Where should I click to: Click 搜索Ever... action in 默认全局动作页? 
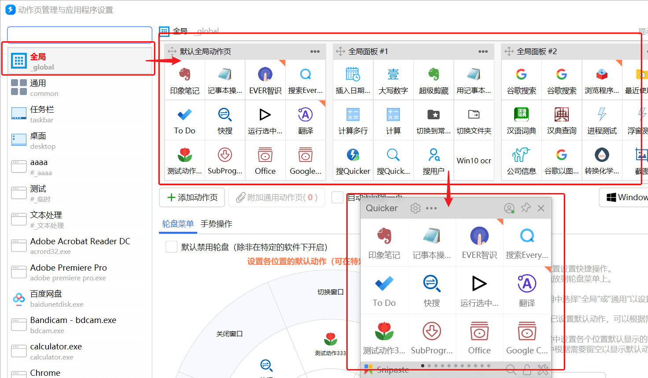click(306, 80)
